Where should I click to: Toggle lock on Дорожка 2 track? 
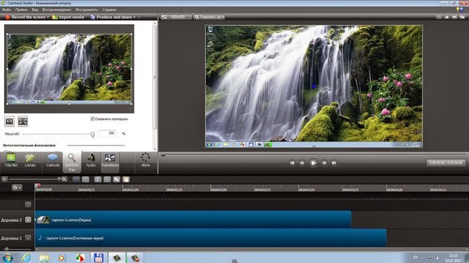(x=28, y=219)
